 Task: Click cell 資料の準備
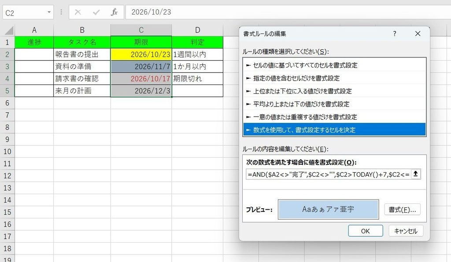(82, 66)
